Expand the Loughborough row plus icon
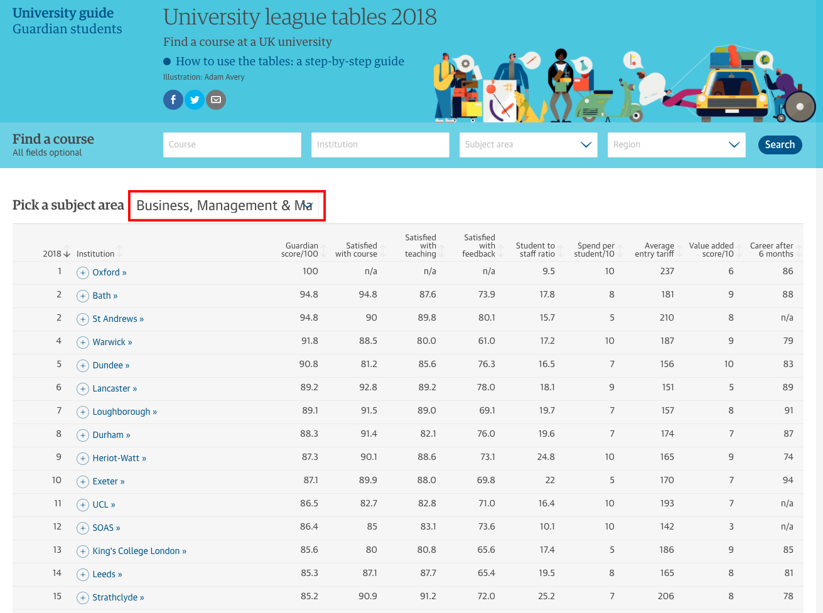The width and height of the screenshot is (823, 613). coord(83,412)
